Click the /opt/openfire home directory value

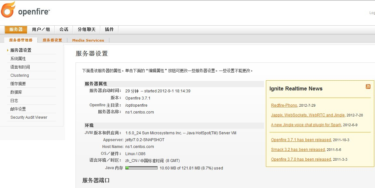tap(136, 105)
